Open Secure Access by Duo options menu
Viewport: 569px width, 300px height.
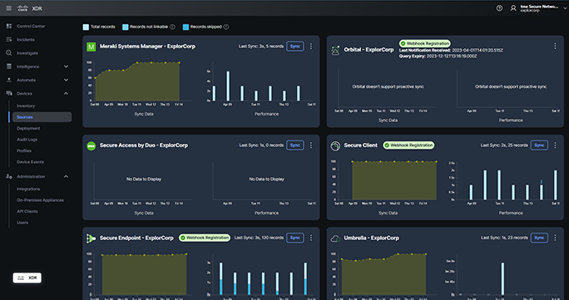311,145
